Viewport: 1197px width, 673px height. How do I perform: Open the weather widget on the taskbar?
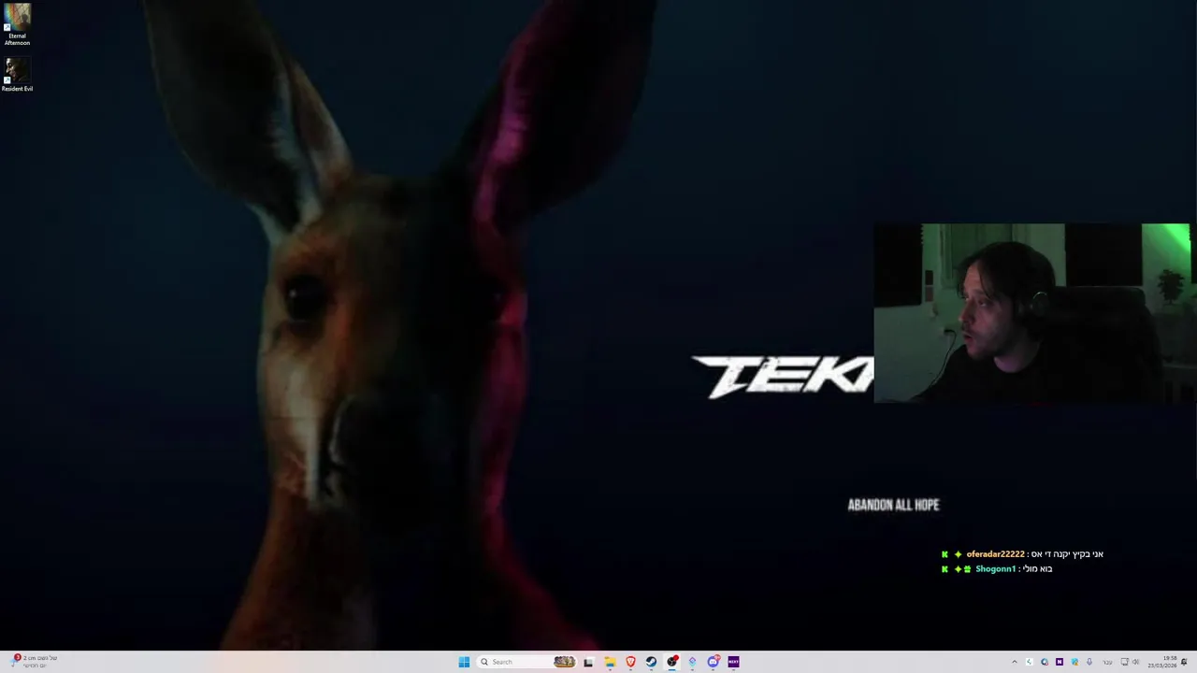pos(34,662)
